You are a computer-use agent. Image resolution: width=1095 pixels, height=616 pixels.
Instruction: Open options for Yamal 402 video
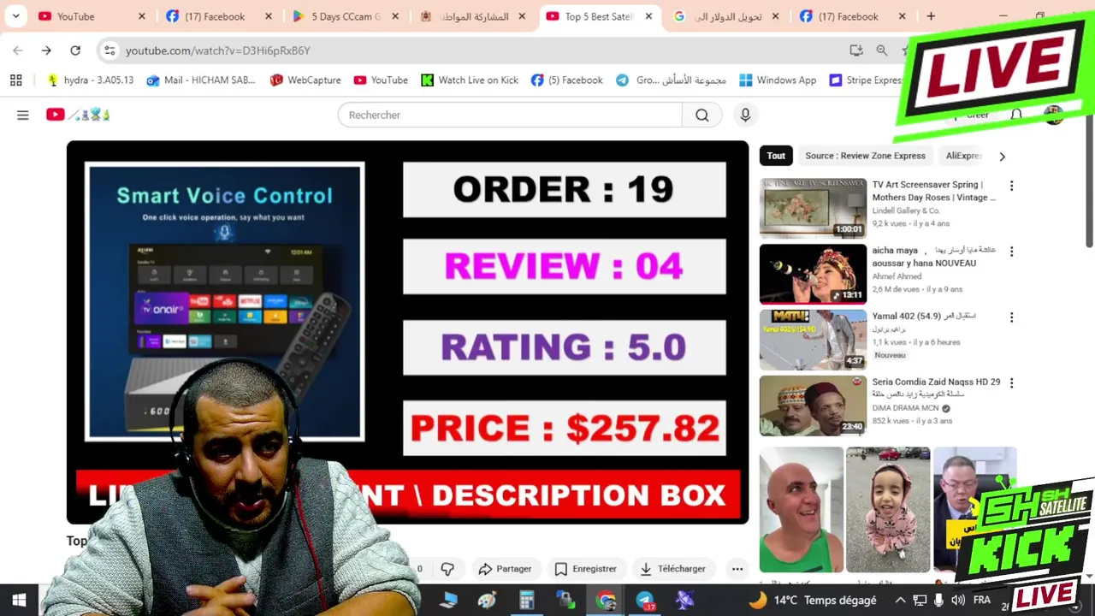(x=1011, y=317)
